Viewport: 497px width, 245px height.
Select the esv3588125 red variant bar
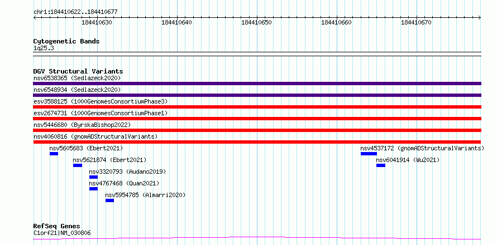(x=257, y=107)
